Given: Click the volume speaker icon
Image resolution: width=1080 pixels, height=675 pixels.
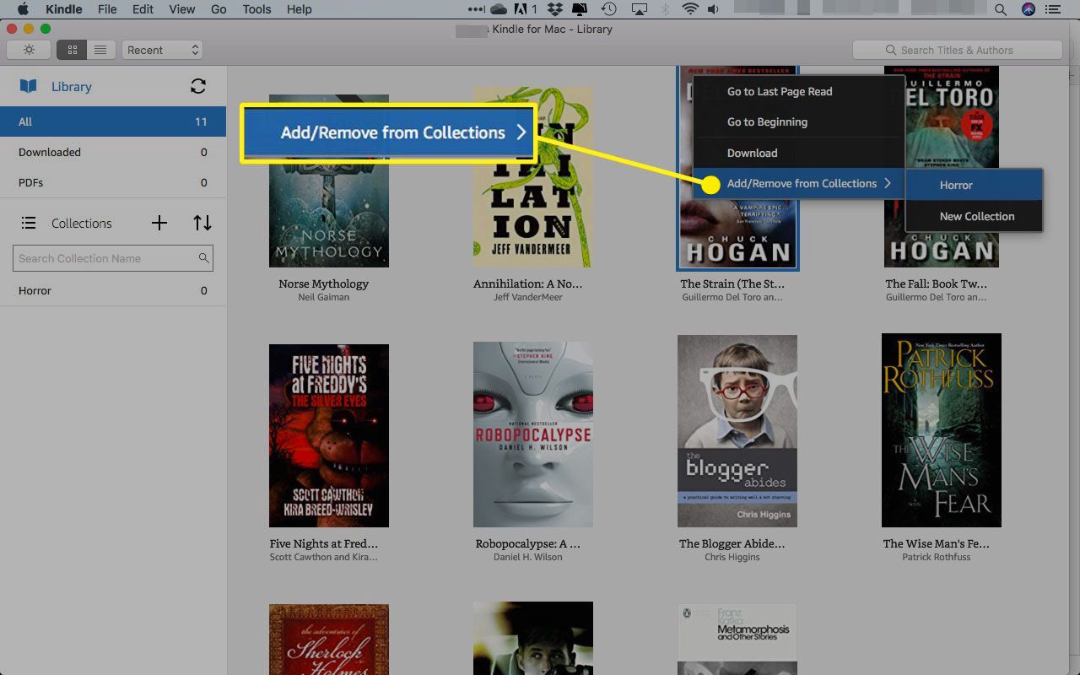Looking at the screenshot, I should pos(714,9).
